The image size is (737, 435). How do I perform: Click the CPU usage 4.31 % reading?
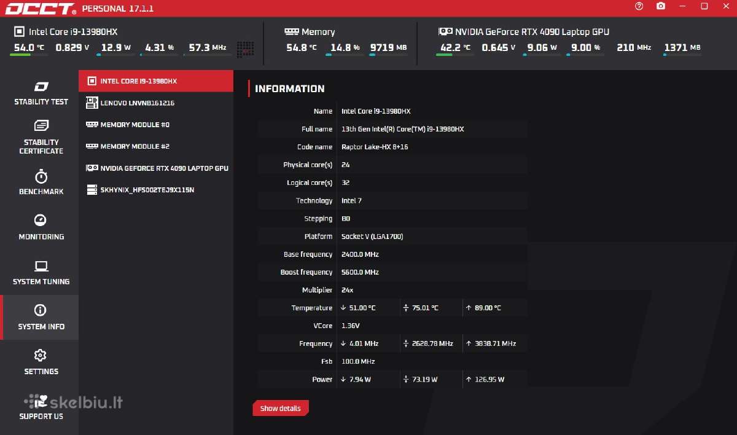(x=160, y=47)
